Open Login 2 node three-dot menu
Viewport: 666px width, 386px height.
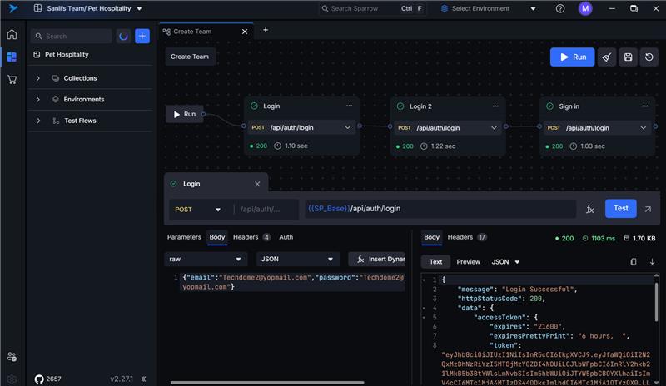[x=495, y=106]
